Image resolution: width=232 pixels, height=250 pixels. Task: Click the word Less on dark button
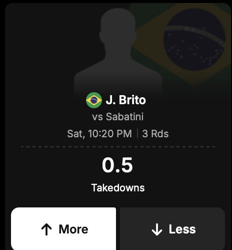(x=182, y=229)
